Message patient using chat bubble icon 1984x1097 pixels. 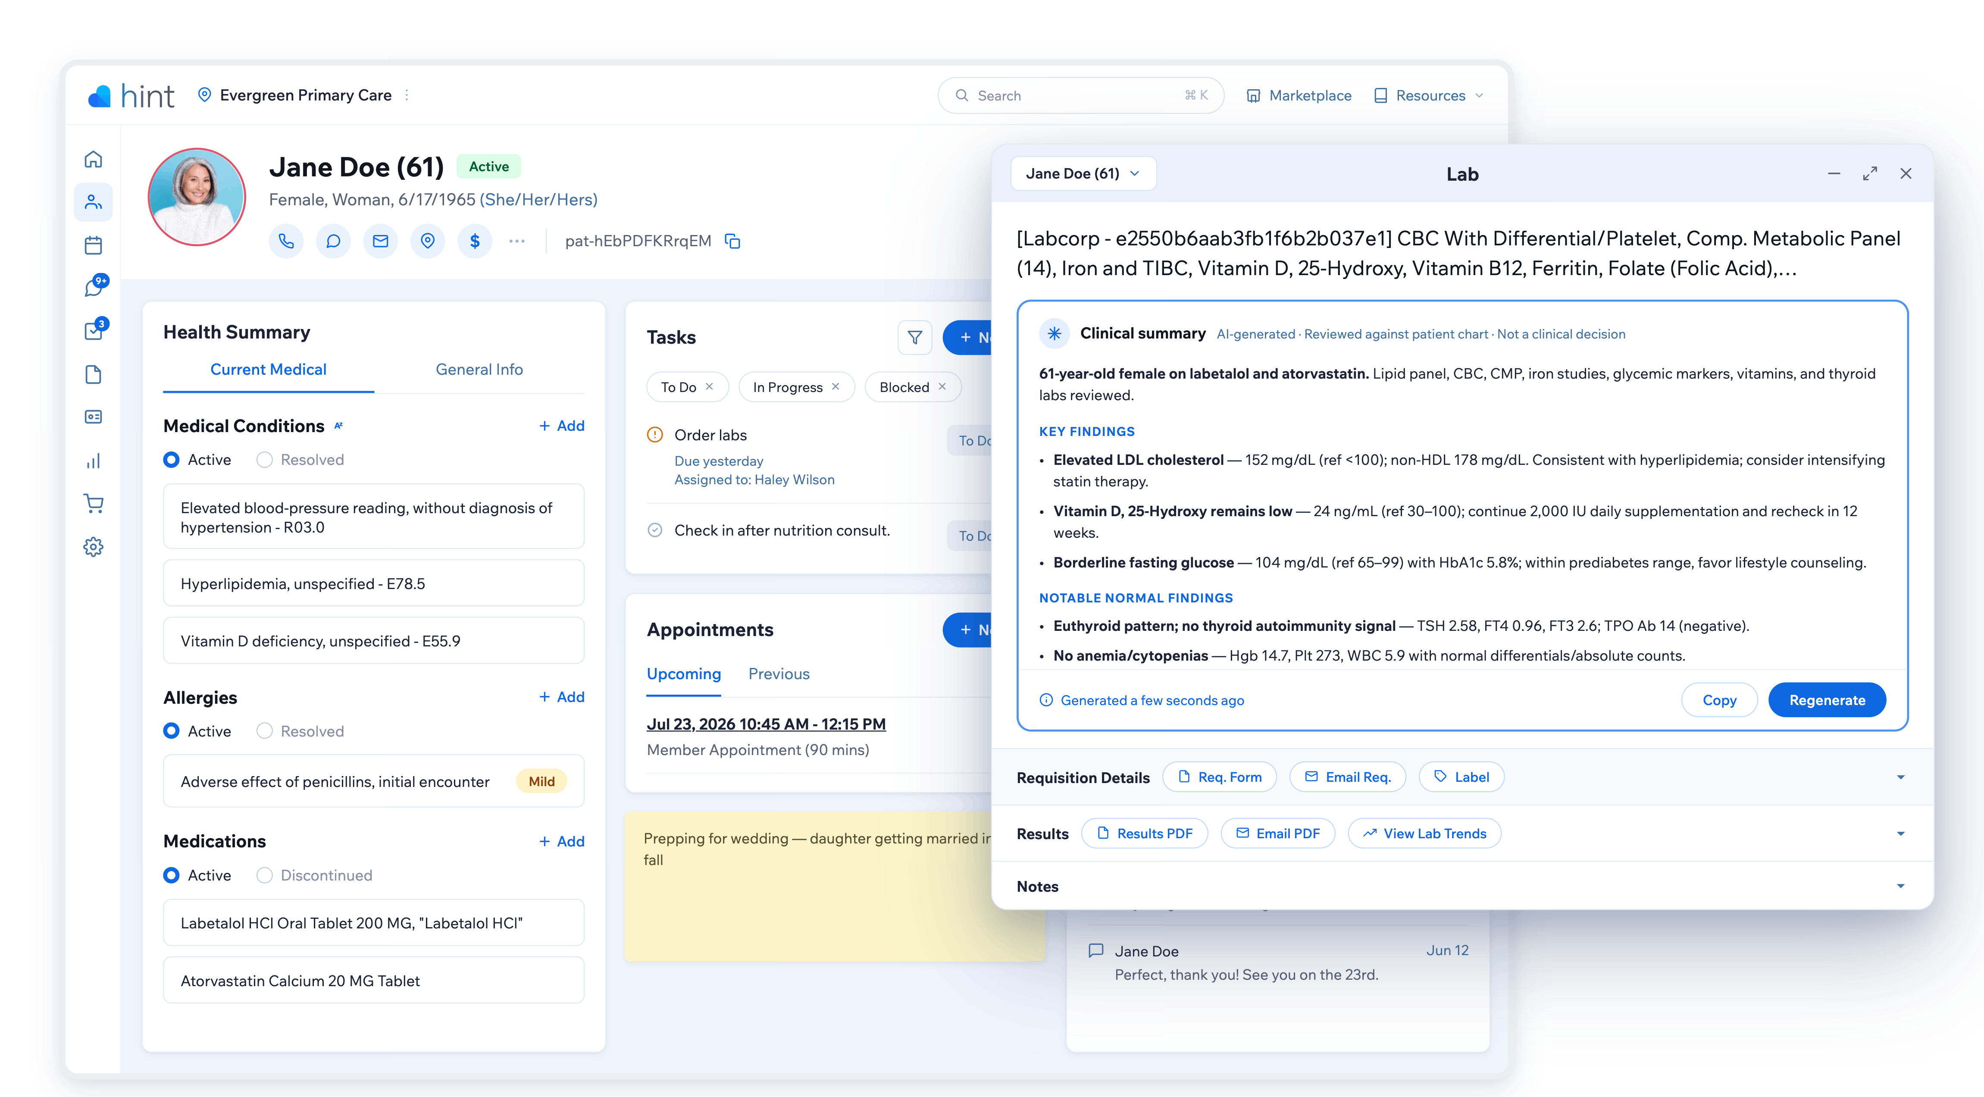(x=334, y=241)
